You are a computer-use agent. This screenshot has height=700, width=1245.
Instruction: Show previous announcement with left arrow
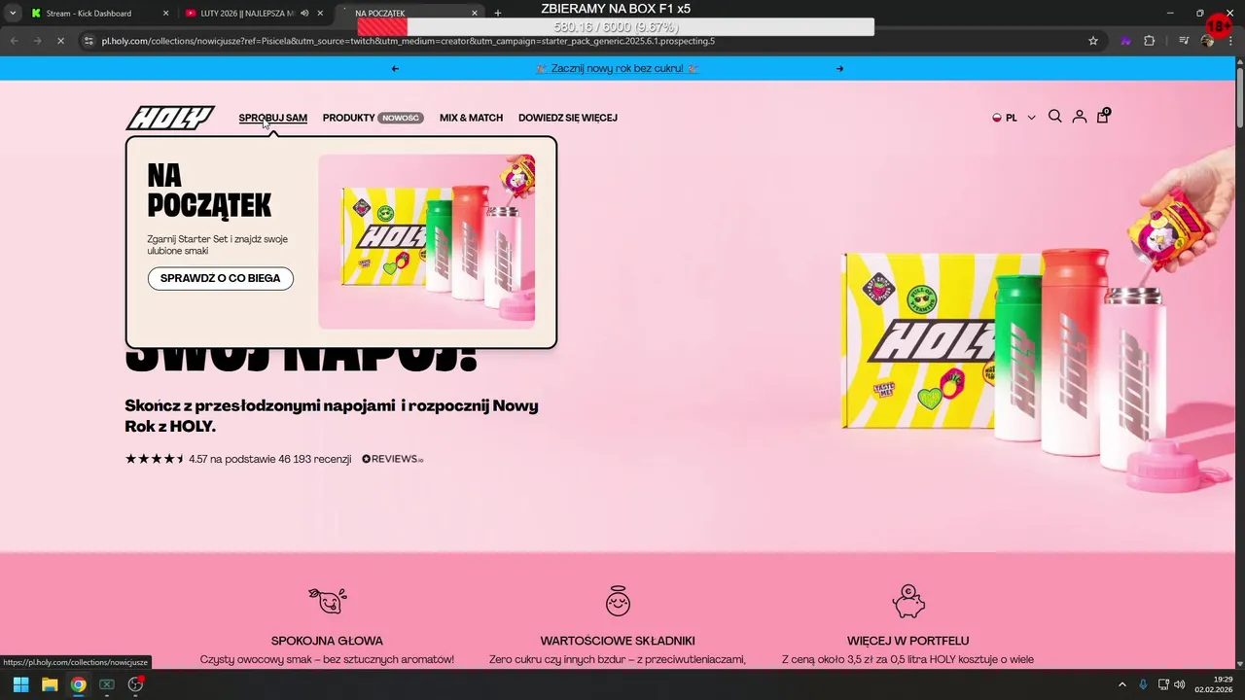coord(395,68)
